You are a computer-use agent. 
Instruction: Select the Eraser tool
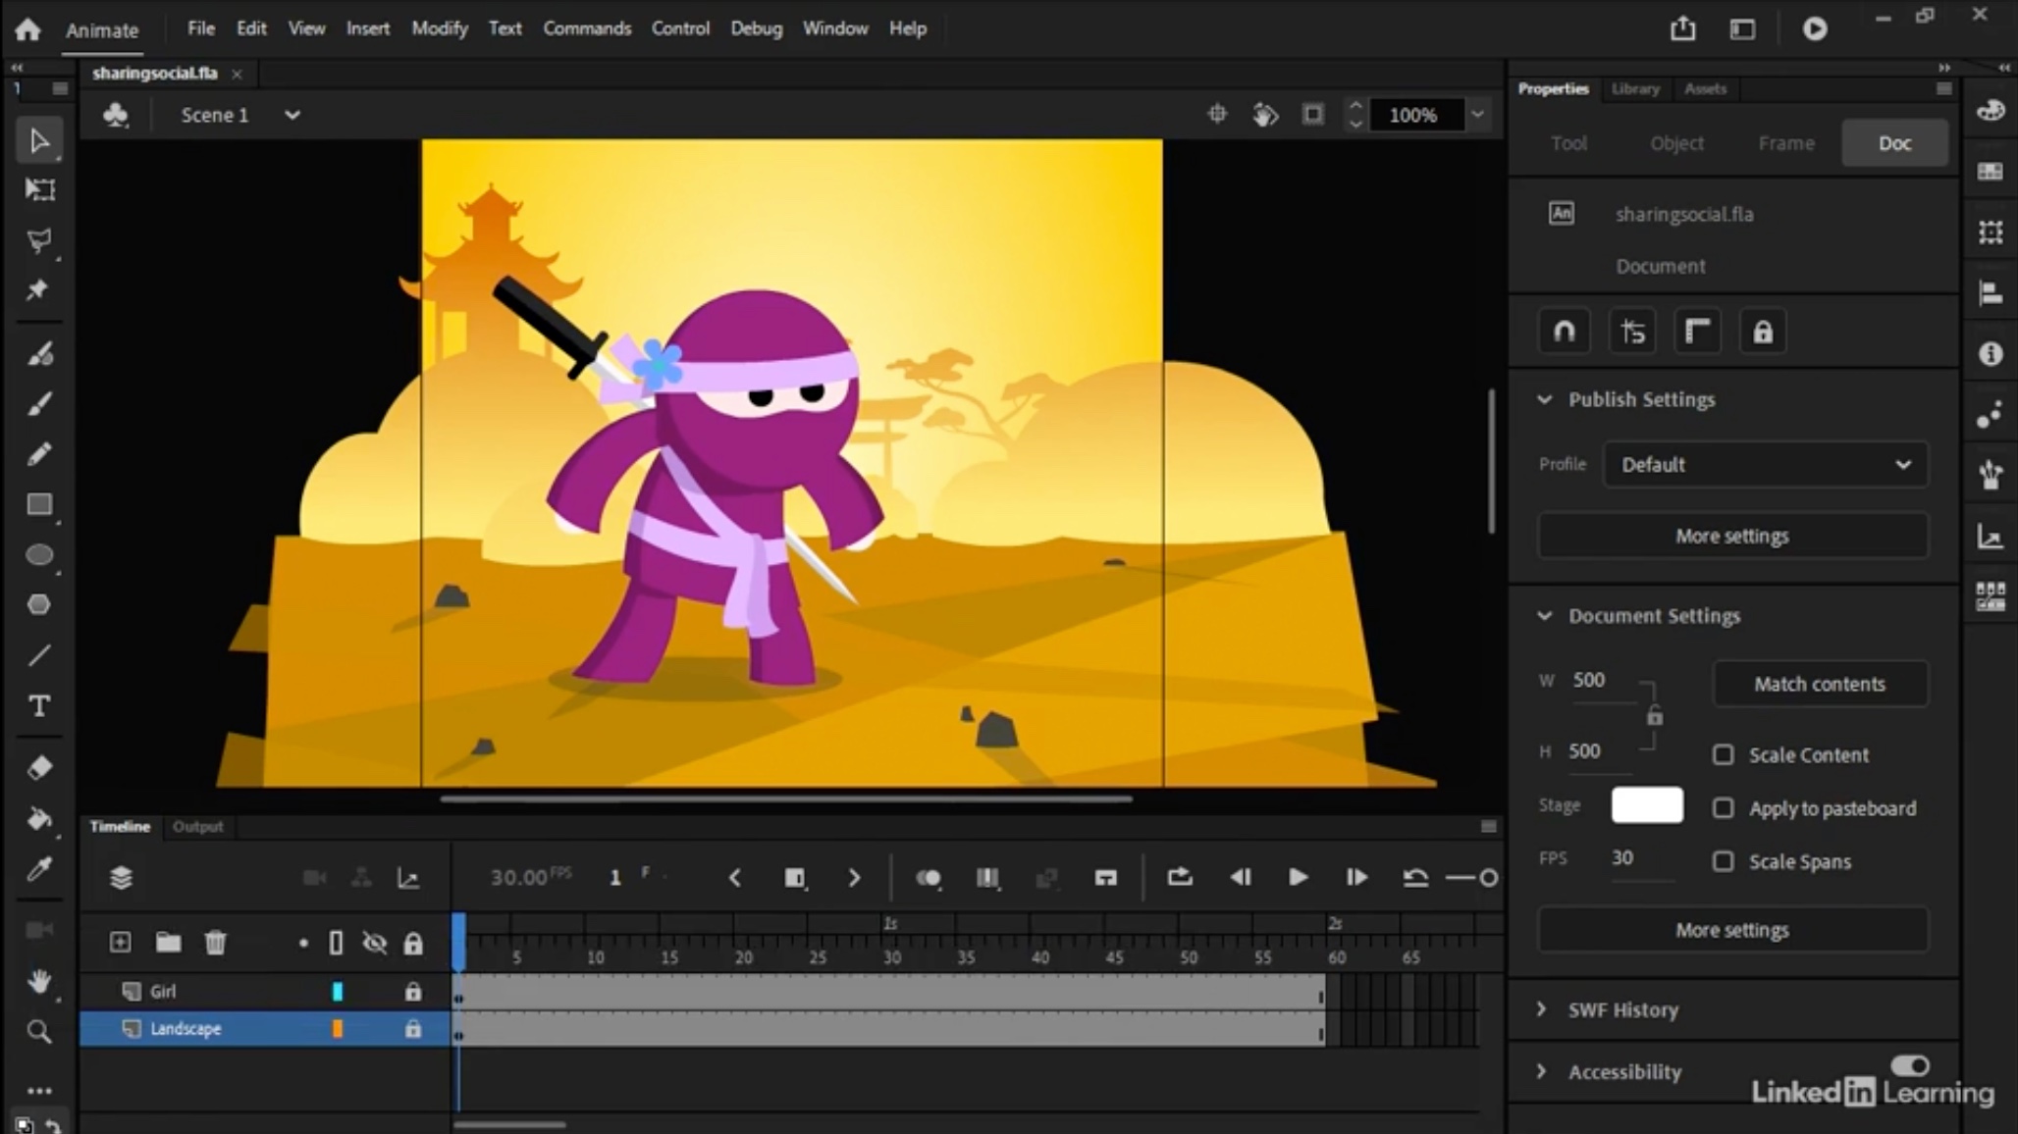tap(39, 766)
